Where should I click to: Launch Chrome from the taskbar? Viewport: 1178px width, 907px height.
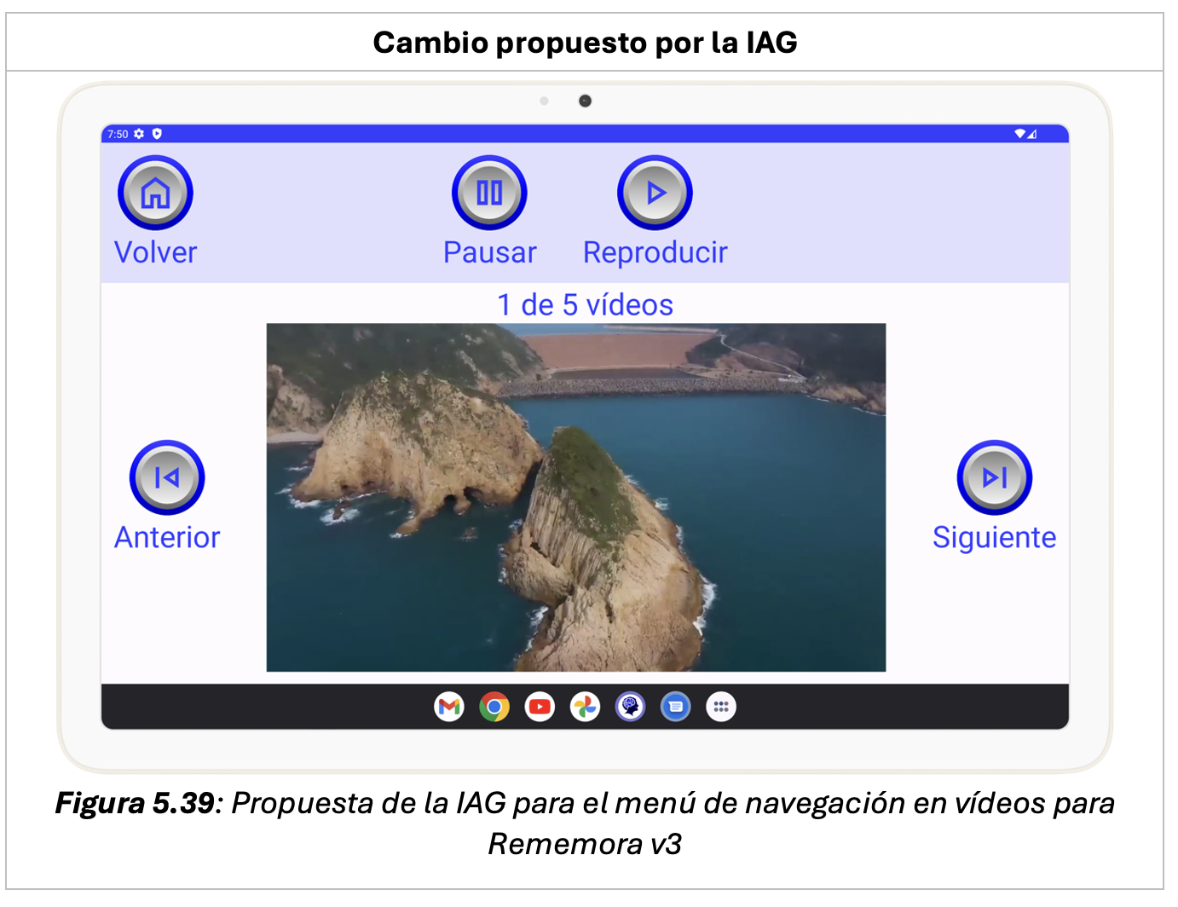pos(494,707)
